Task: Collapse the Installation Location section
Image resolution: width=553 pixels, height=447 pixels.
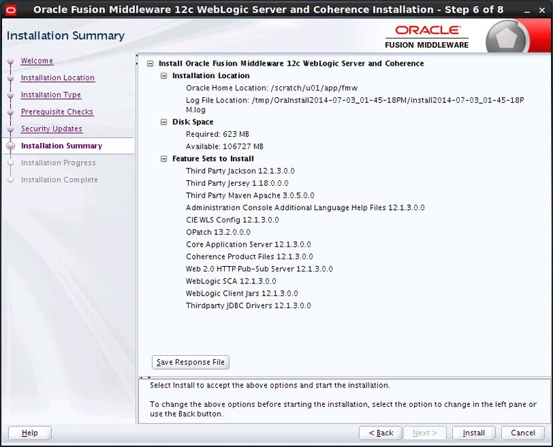Action: (164, 76)
